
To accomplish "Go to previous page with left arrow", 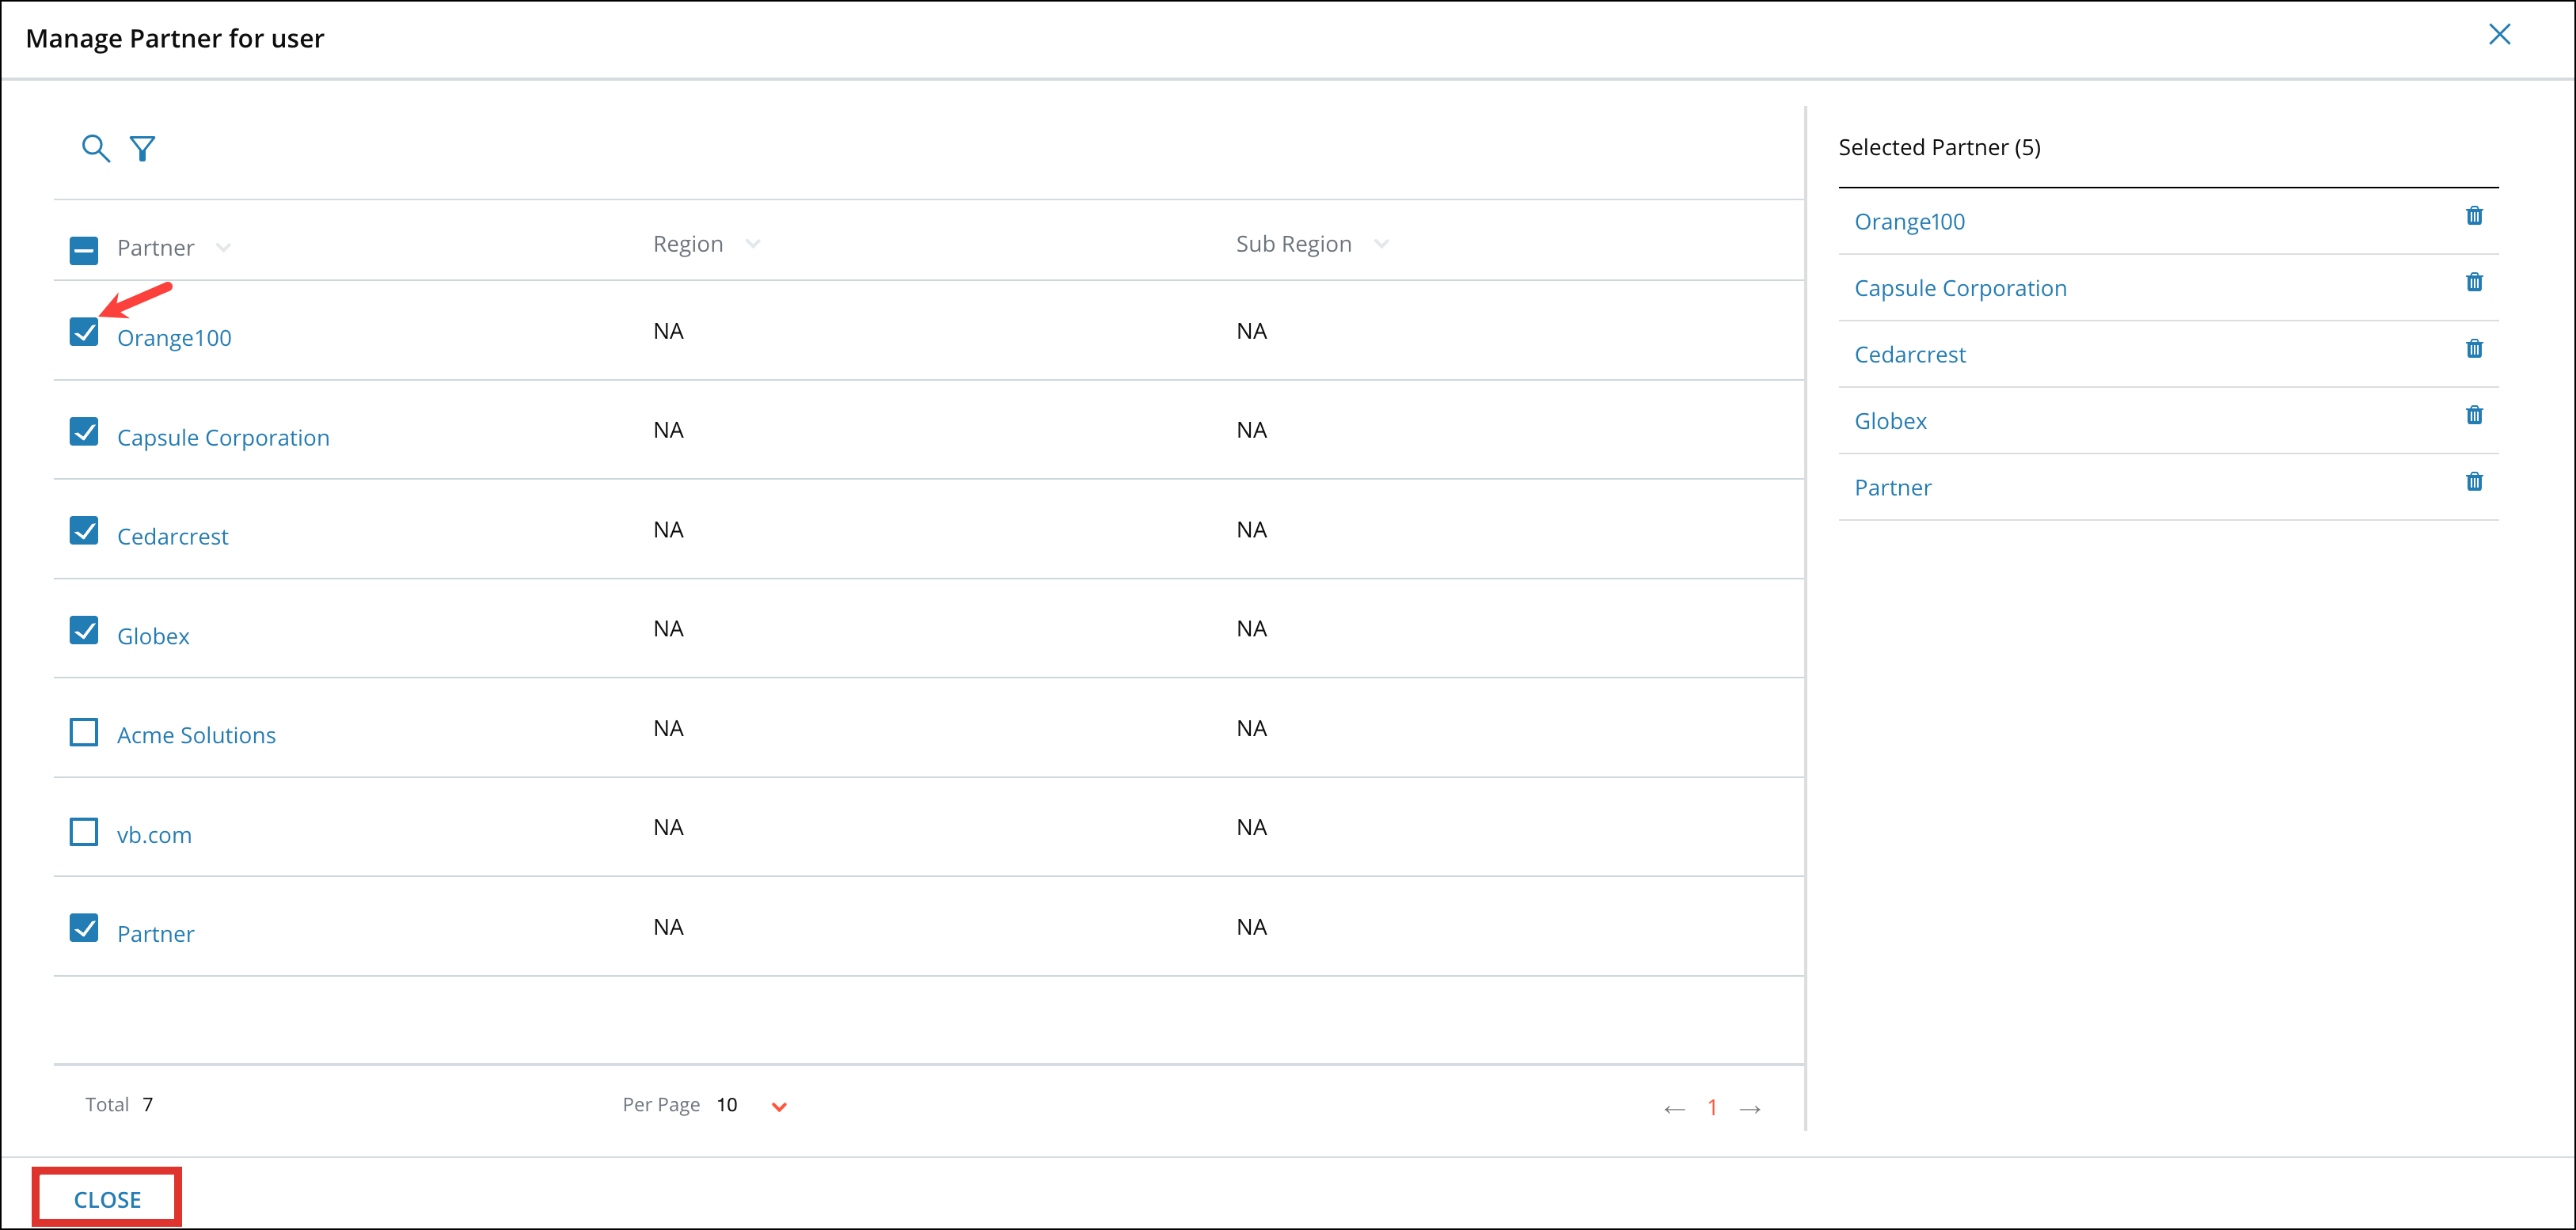I will point(1674,1109).
